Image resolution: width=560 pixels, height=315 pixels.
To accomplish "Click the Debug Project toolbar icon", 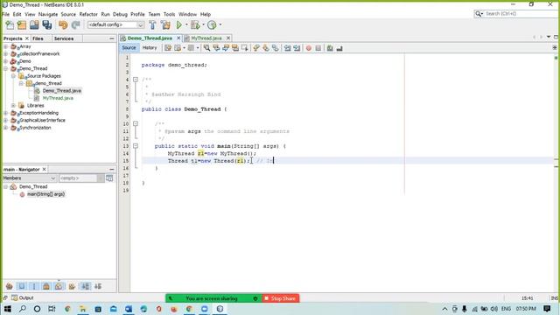I will [x=195, y=24].
